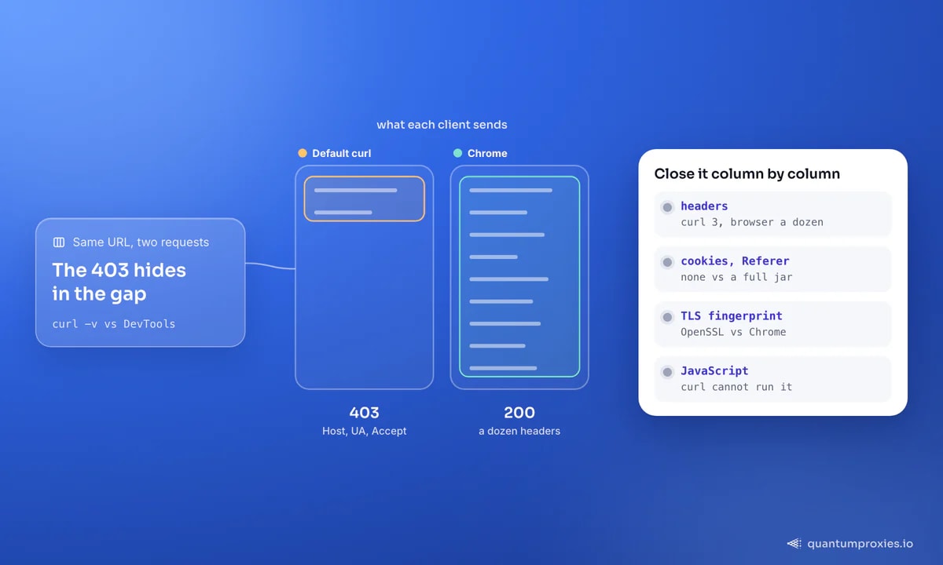Image resolution: width=943 pixels, height=565 pixels.
Task: Select the JavaScript card
Action: [773, 379]
